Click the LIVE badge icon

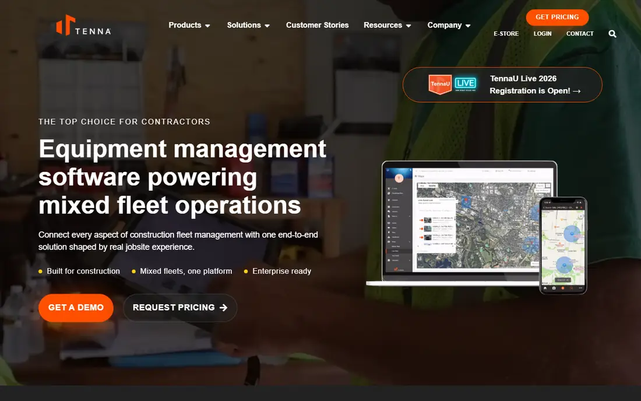point(465,84)
